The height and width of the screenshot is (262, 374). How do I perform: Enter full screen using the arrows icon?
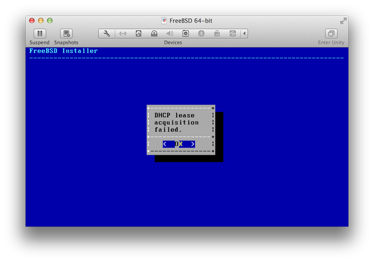pyautogui.click(x=343, y=21)
